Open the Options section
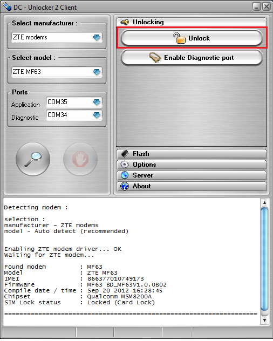Screen dimensions: 273x341 pos(192,165)
